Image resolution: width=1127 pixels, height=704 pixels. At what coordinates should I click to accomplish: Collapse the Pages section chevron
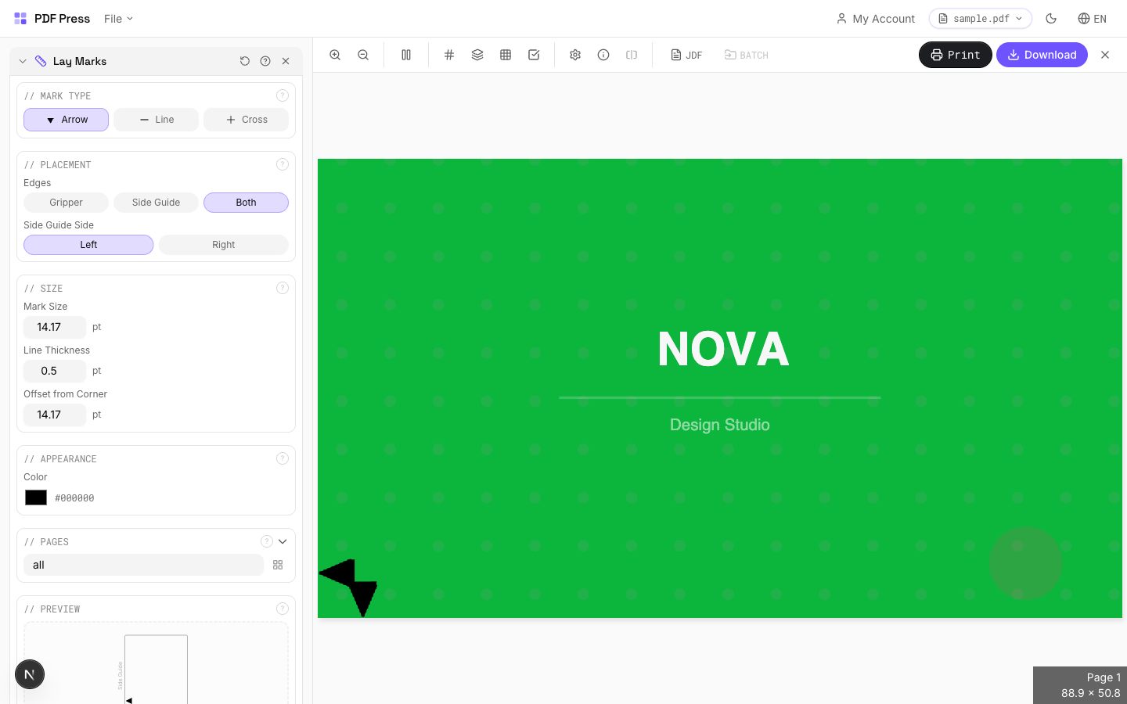coord(283,541)
